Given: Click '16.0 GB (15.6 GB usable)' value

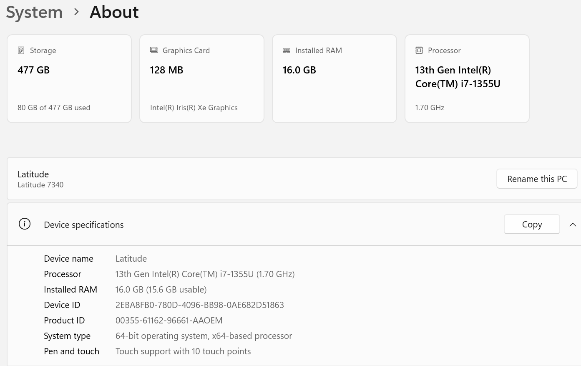Looking at the screenshot, I should coord(161,290).
